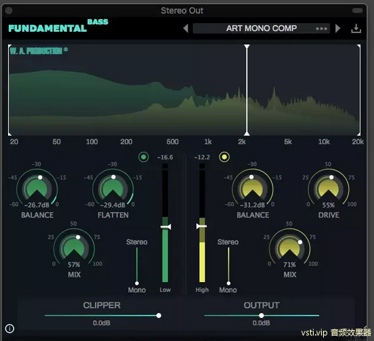Click the -31.2dB High BALANCE value
The image size is (374, 341).
[252, 205]
